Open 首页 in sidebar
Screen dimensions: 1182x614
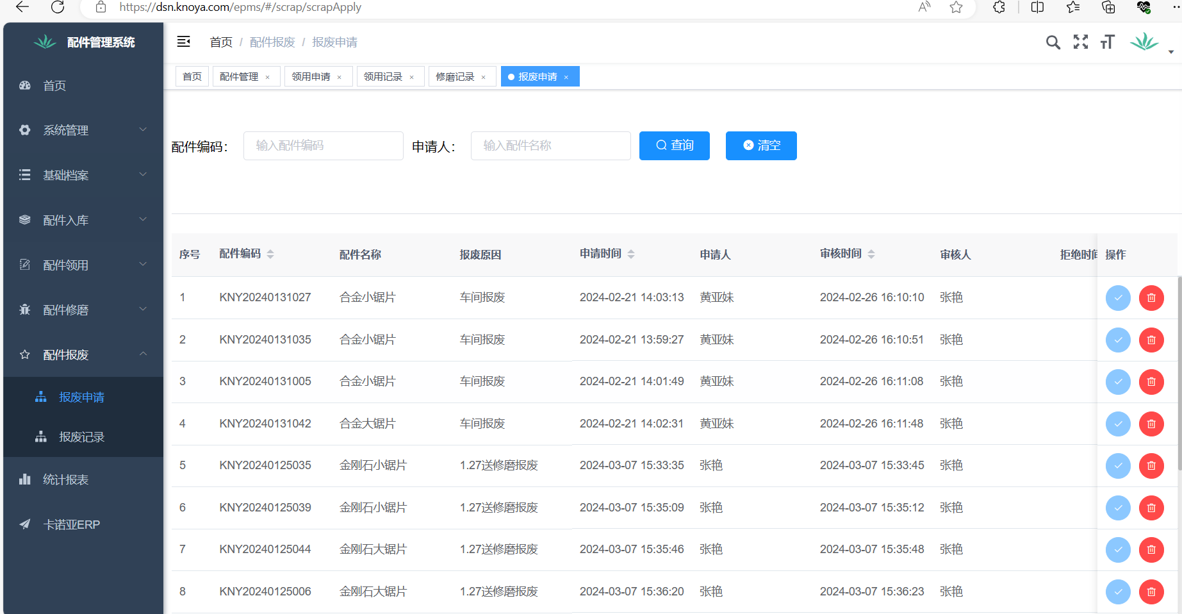(x=83, y=86)
